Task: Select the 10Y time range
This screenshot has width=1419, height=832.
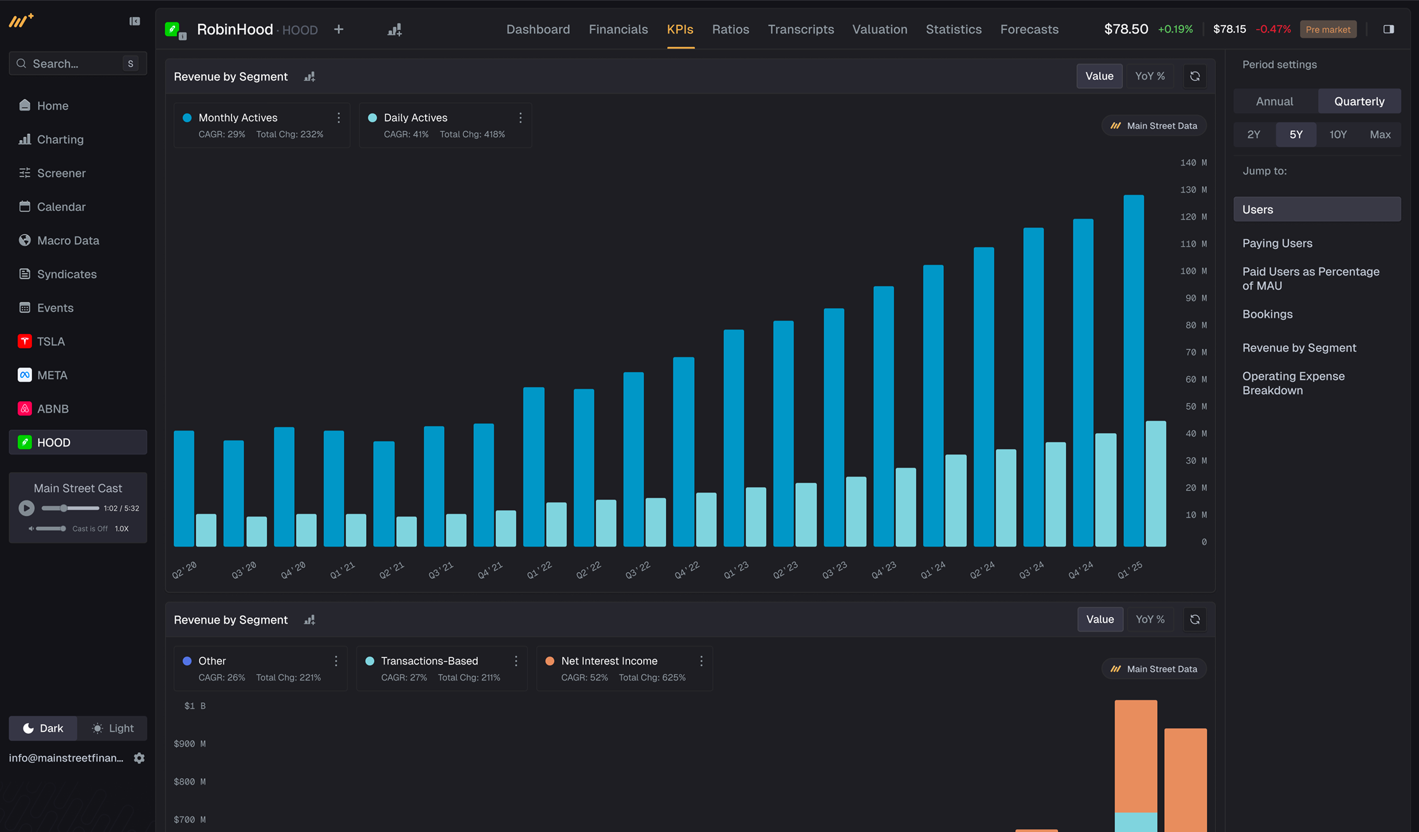Action: tap(1337, 134)
